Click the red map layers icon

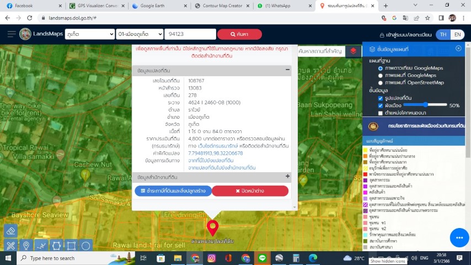(353, 51)
